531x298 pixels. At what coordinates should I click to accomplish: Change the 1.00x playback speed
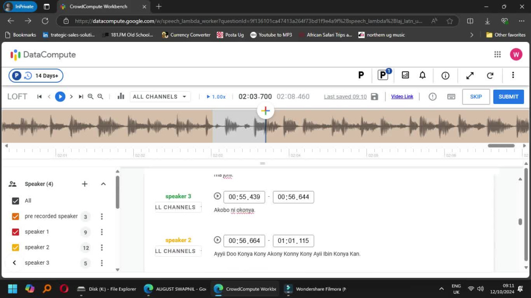tap(216, 97)
